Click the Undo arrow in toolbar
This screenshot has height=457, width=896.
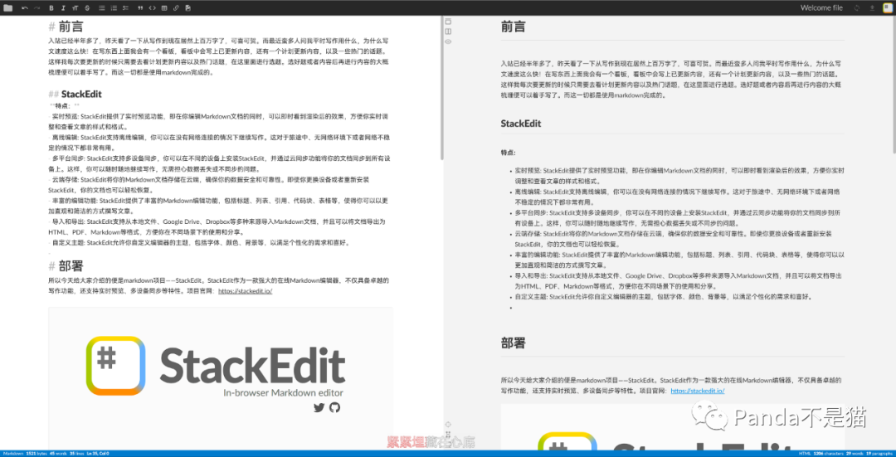click(x=25, y=8)
